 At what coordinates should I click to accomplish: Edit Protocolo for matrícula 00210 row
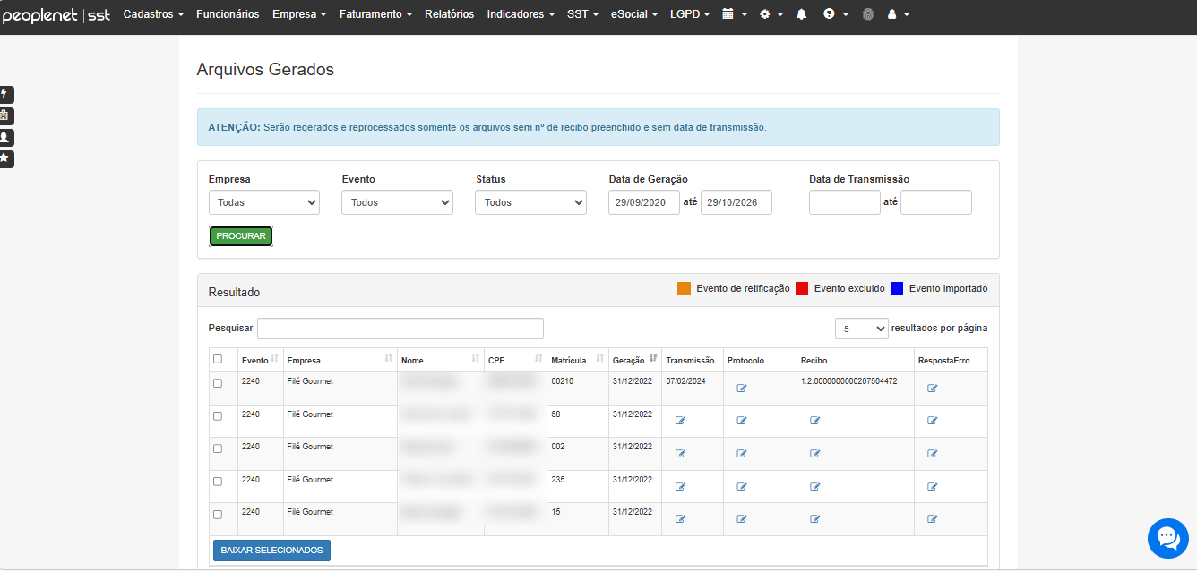click(741, 388)
